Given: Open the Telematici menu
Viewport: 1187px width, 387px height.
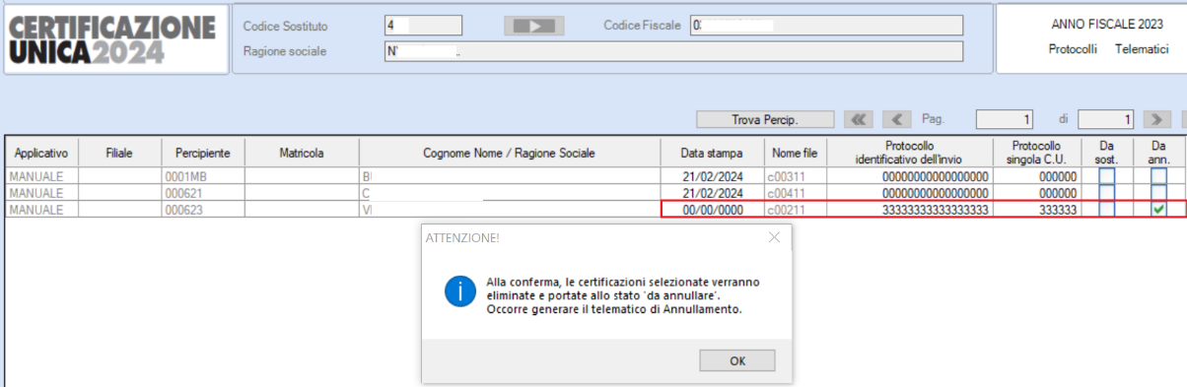Looking at the screenshot, I should (1142, 49).
